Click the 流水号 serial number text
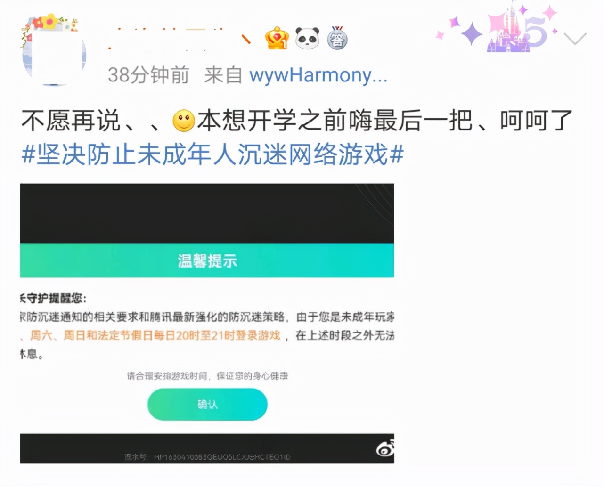 207,457
